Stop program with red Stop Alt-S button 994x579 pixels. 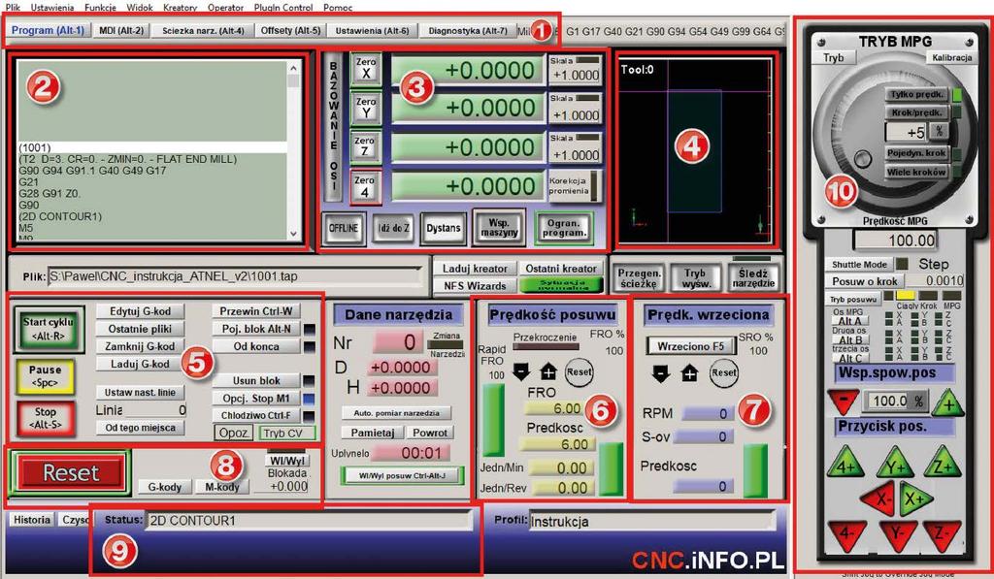45,417
